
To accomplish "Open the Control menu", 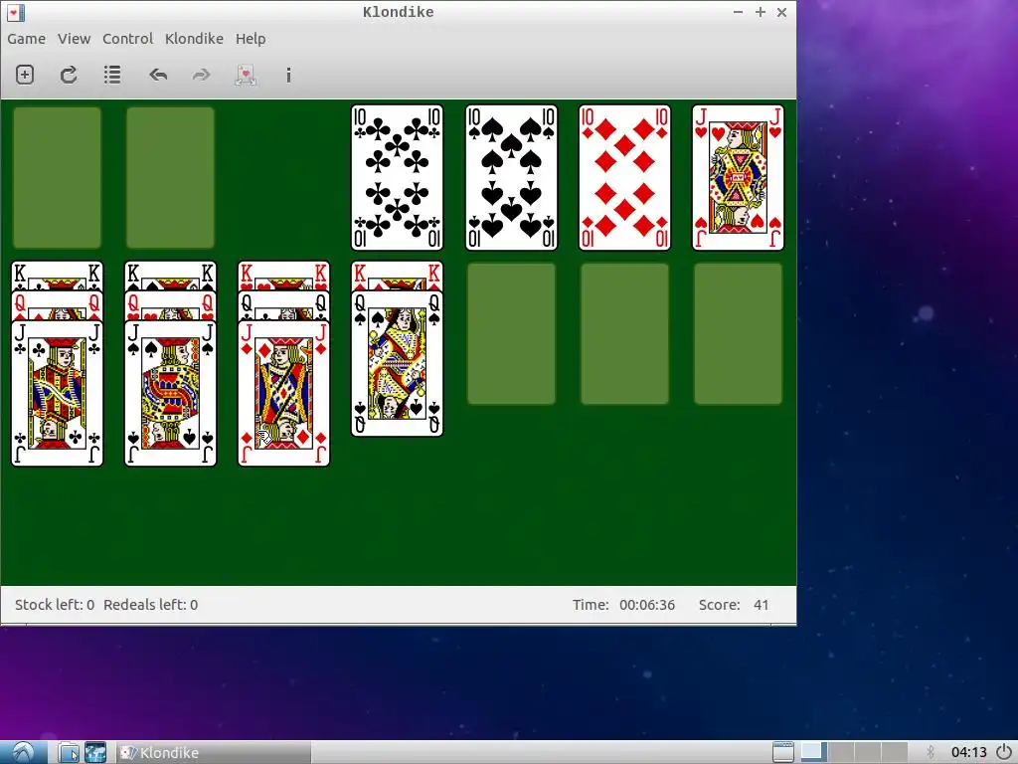I will (x=128, y=39).
